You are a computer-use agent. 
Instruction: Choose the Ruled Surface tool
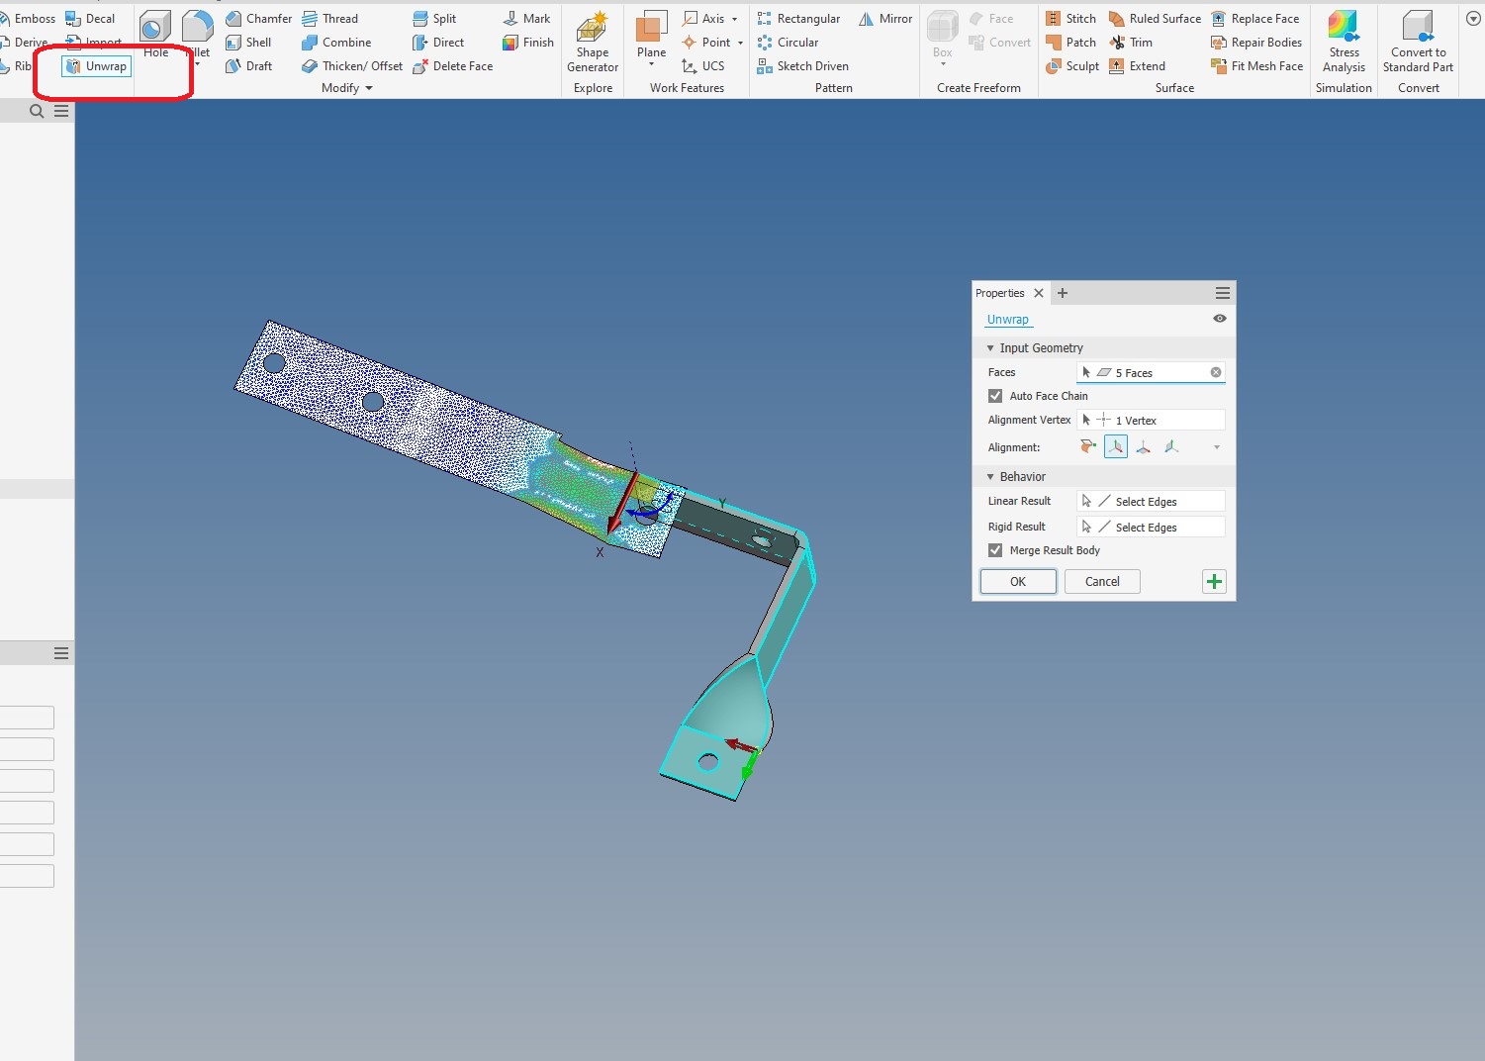[1155, 19]
